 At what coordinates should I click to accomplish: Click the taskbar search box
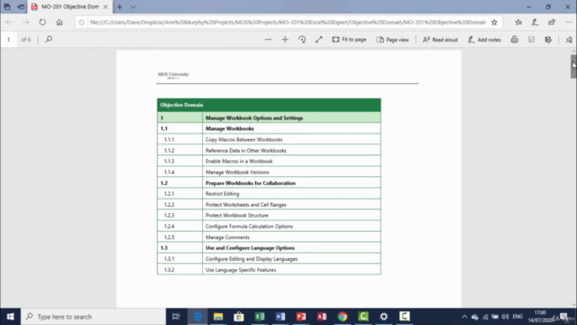pyautogui.click(x=94, y=317)
